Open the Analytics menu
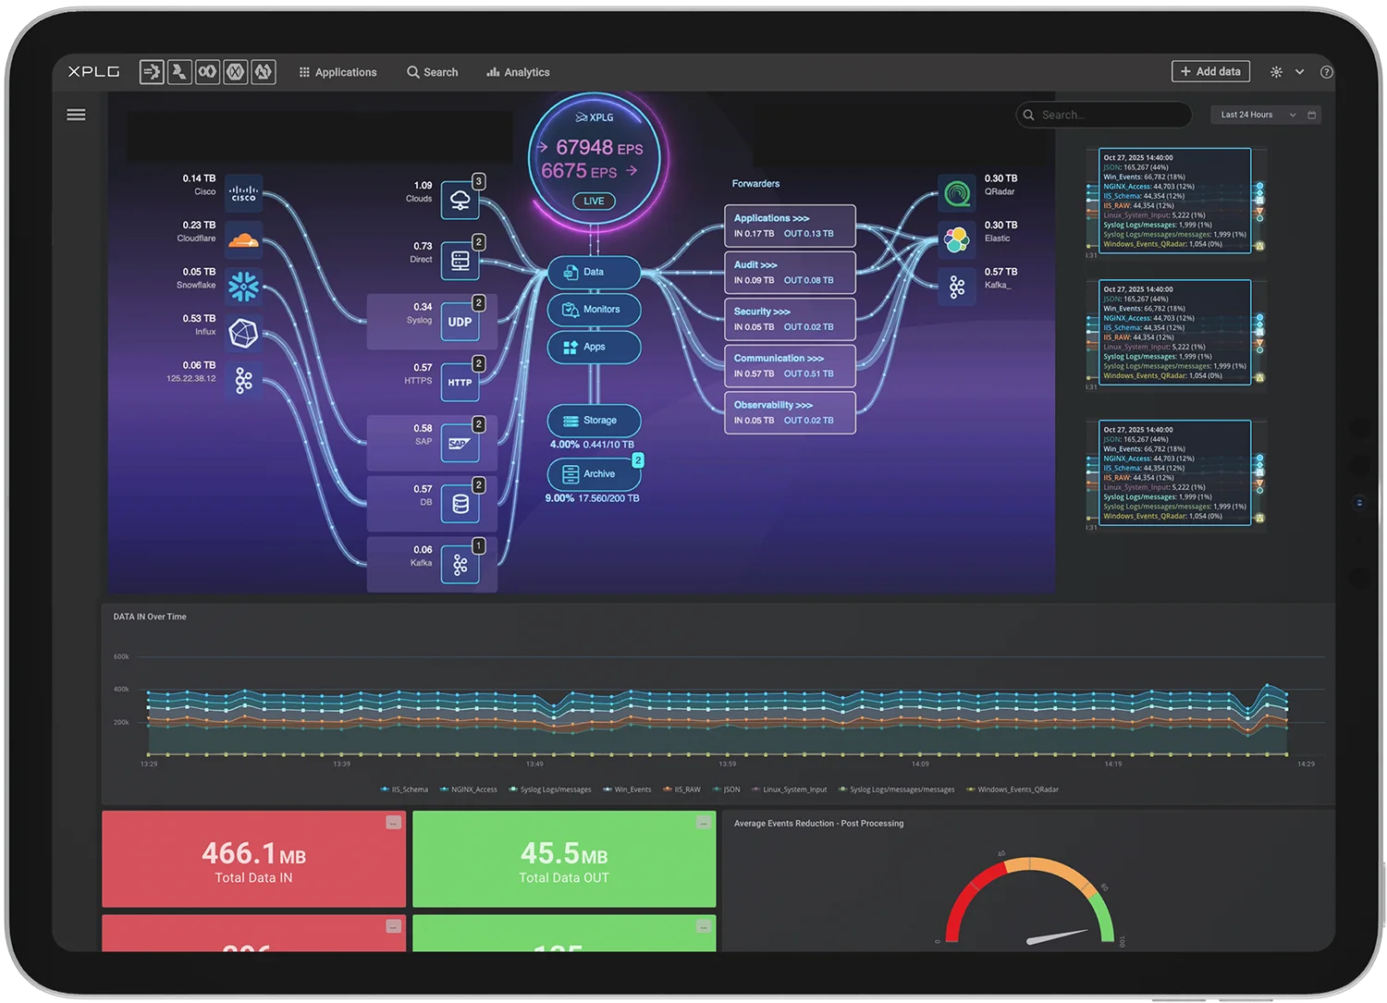This screenshot has width=1387, height=1003. 519,72
